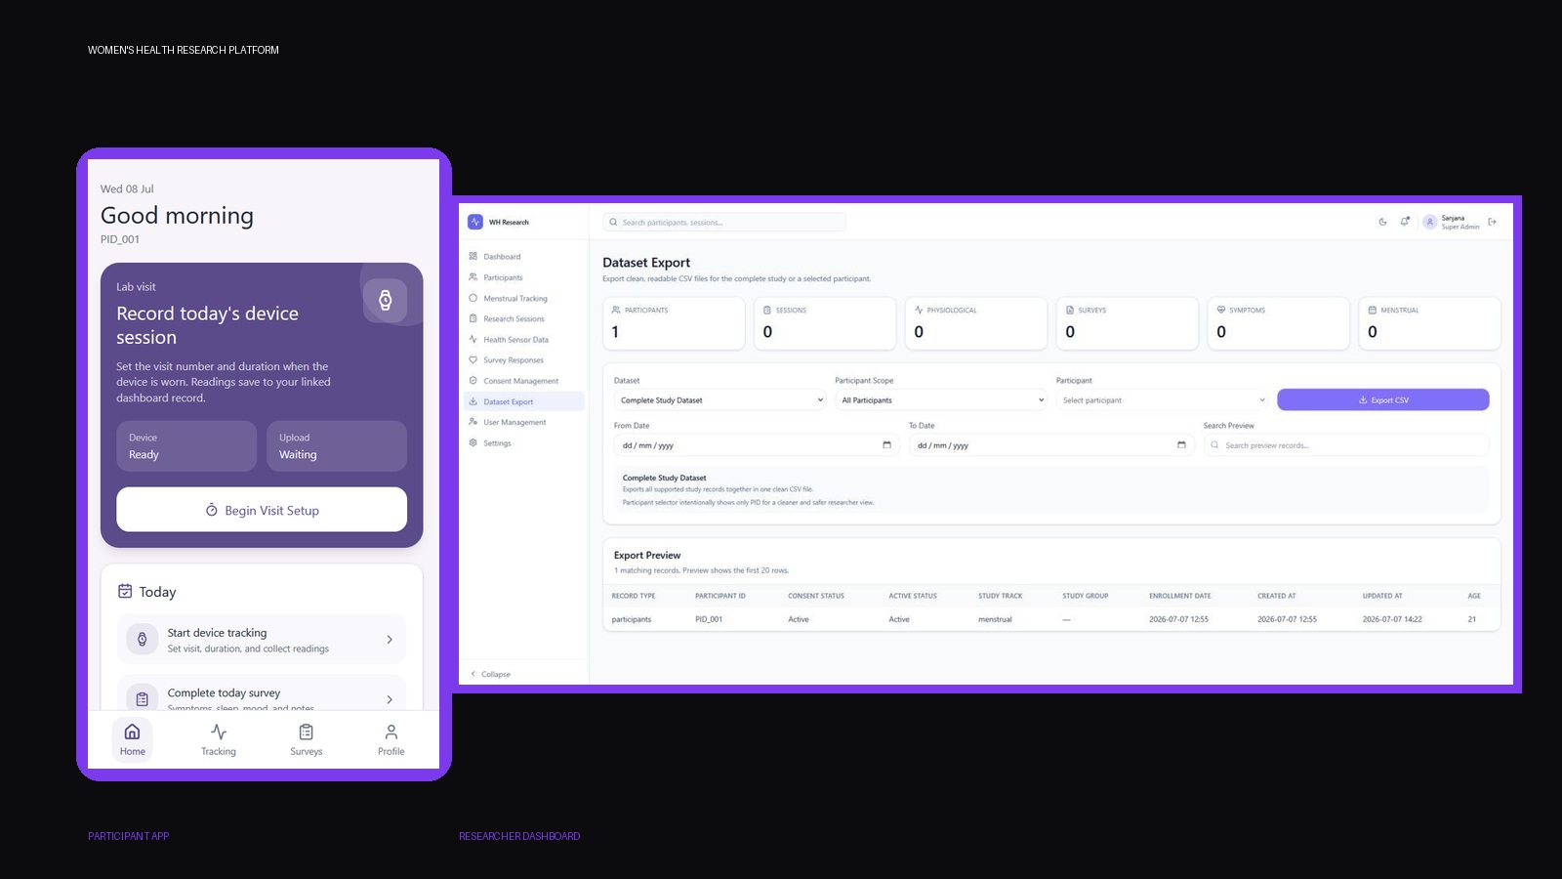Click the watch icon on Lab visit card
The image size is (1562, 879).
click(386, 300)
